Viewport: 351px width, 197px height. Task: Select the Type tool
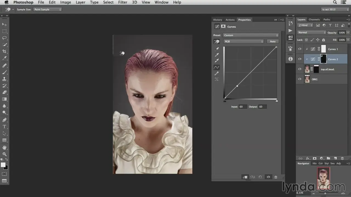(x=4, y=127)
